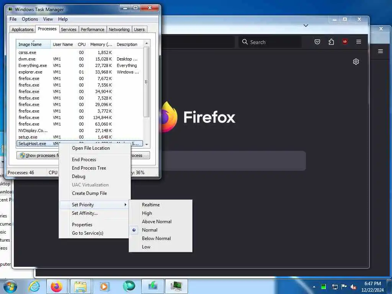Show hidden tray icons arrow
Viewport: 392px width, 294px height.
coord(314,287)
